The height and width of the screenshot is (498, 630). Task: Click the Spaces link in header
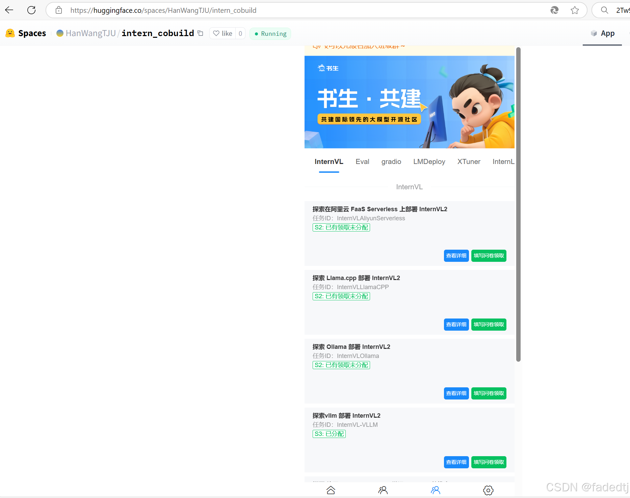[32, 33]
